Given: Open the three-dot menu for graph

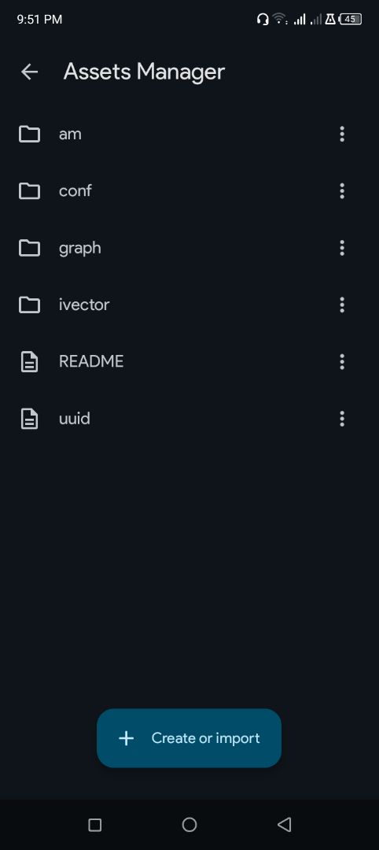Looking at the screenshot, I should pos(341,248).
